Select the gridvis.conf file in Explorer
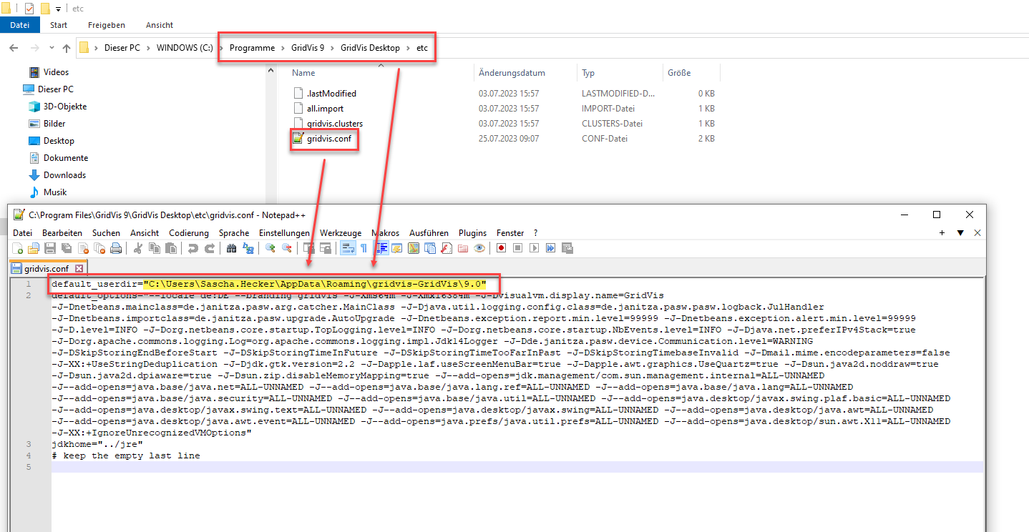Image resolution: width=1029 pixels, height=532 pixels. coord(328,139)
